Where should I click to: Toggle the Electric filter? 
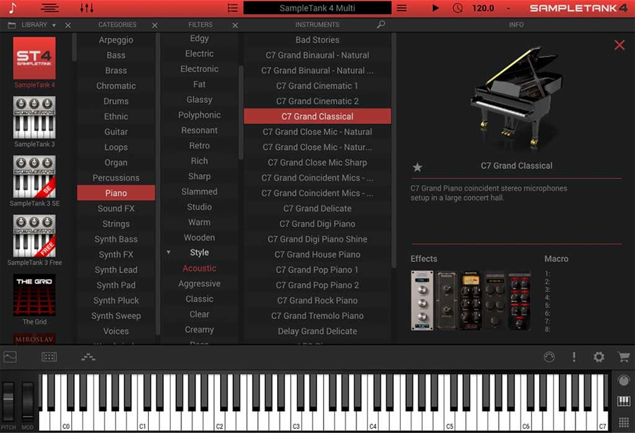(199, 54)
